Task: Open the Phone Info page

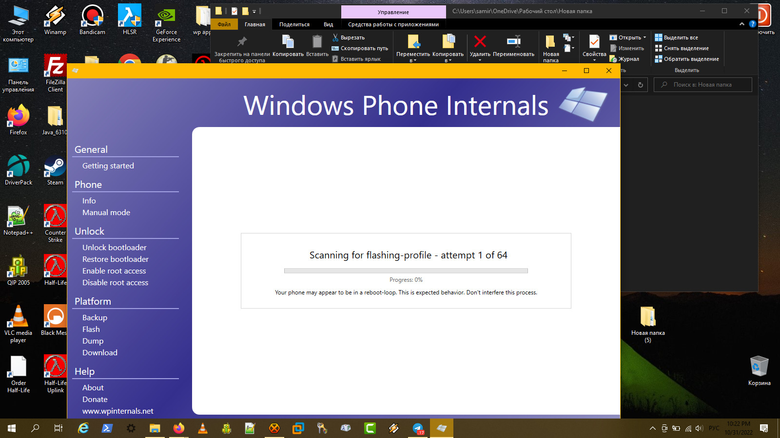Action: 89,201
